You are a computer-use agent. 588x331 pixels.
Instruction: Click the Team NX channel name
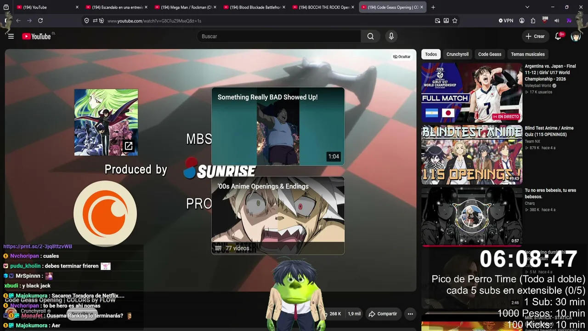click(533, 142)
